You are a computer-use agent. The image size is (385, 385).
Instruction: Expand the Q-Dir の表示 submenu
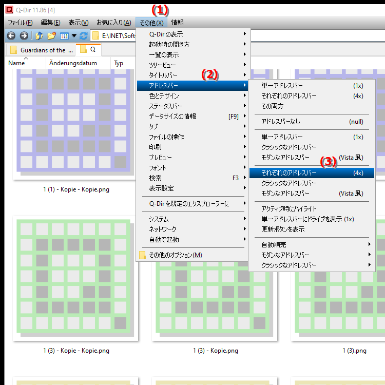point(192,34)
